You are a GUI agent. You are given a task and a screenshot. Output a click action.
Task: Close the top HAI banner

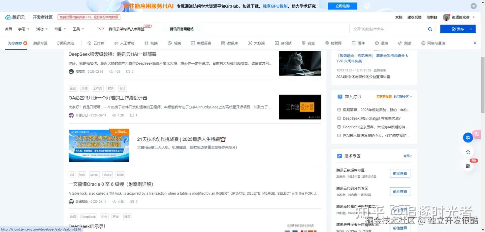pyautogui.click(x=474, y=6)
